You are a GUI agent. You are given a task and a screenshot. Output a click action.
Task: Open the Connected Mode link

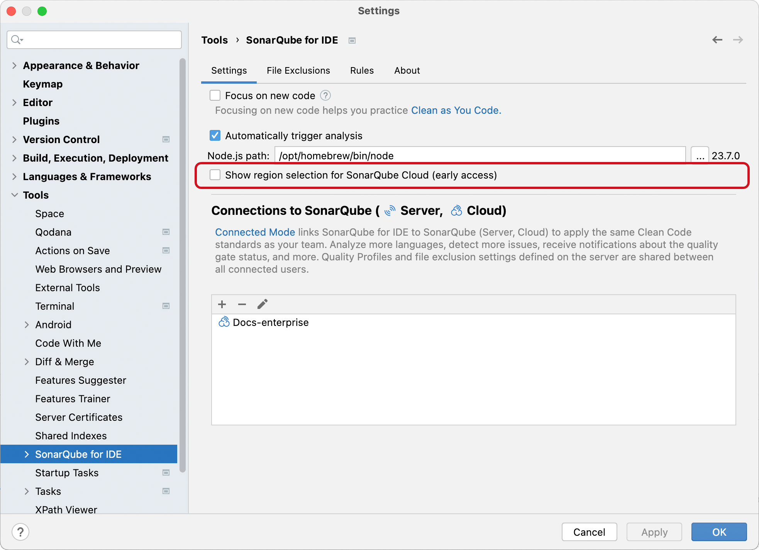255,232
